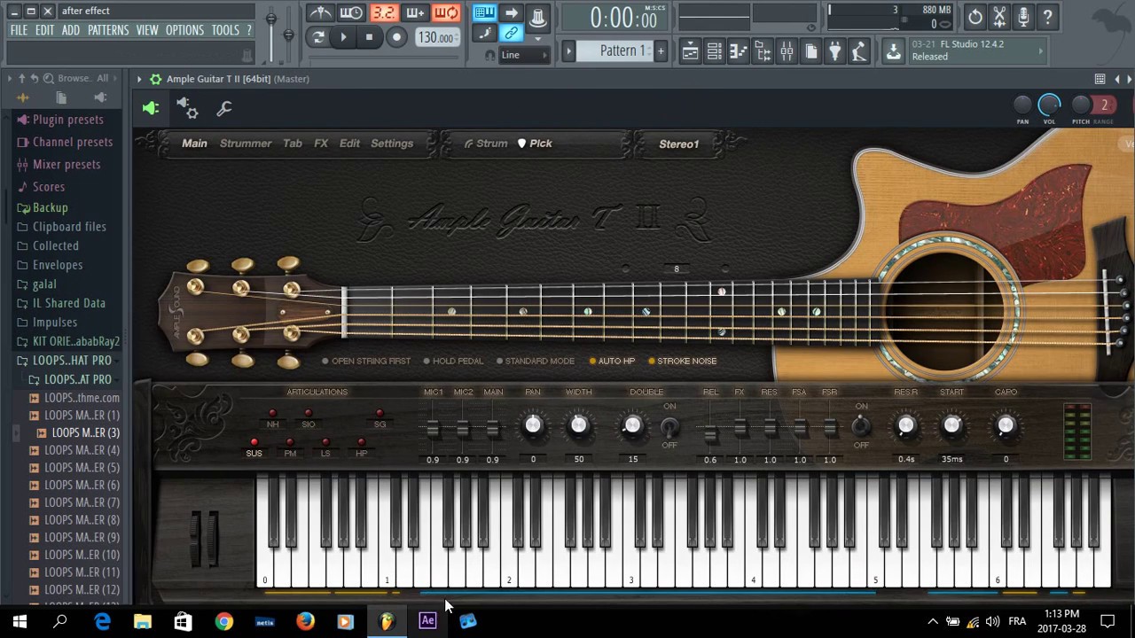Switch to the Strummer tab
This screenshot has height=638, width=1135.
(x=246, y=144)
